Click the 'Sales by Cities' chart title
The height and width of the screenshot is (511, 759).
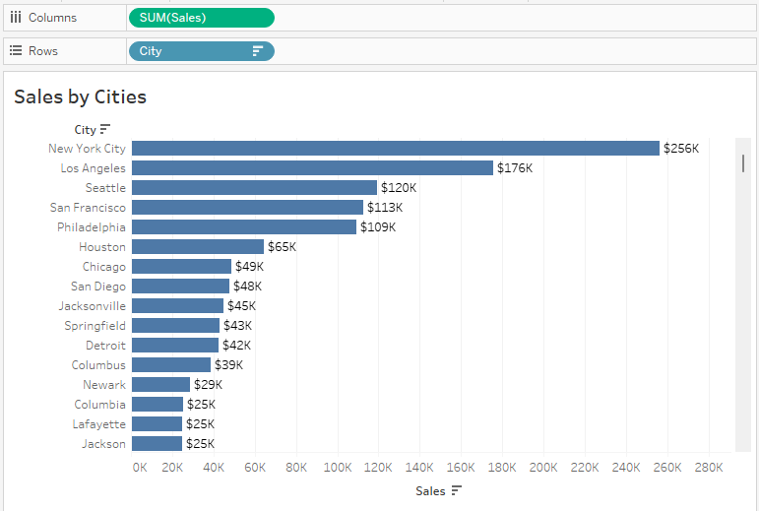pos(80,96)
